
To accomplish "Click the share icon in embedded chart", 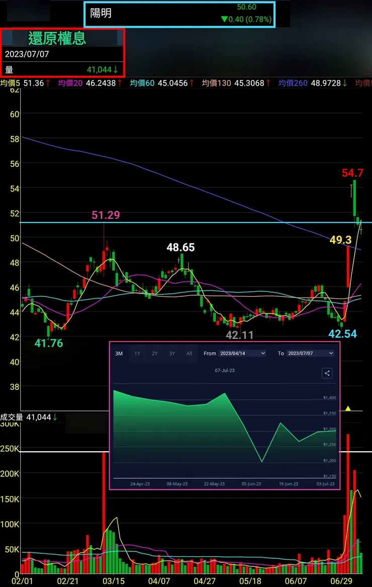I will tap(327, 373).
